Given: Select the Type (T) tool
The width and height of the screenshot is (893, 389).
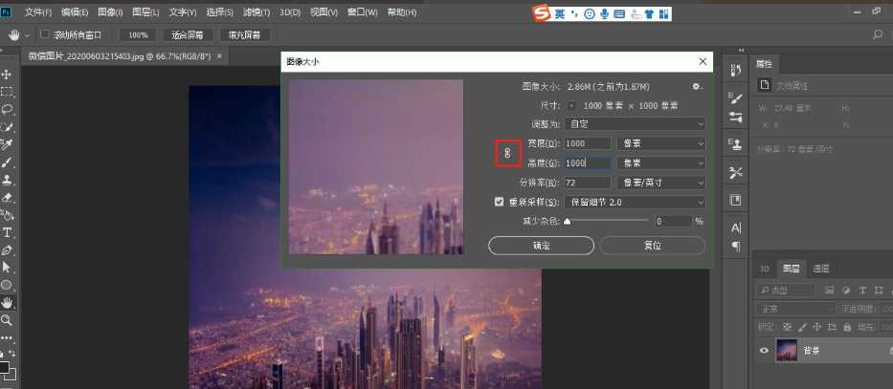Looking at the screenshot, I should (x=8, y=232).
